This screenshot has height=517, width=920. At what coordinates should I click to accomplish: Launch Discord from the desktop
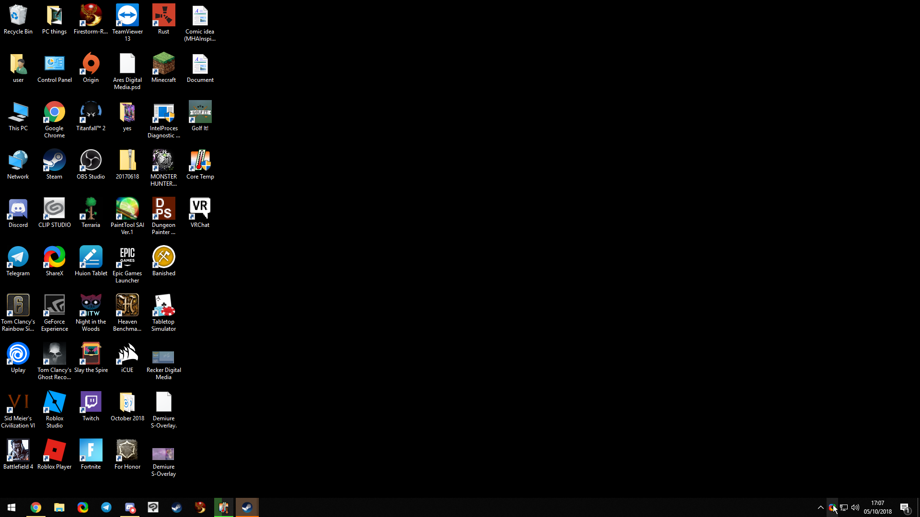click(x=18, y=209)
